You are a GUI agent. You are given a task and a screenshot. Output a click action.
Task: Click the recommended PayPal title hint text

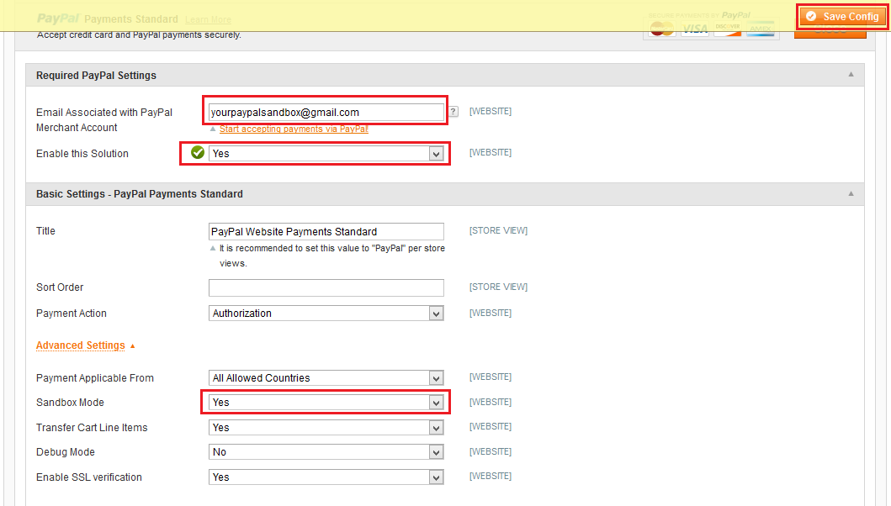[x=331, y=256]
